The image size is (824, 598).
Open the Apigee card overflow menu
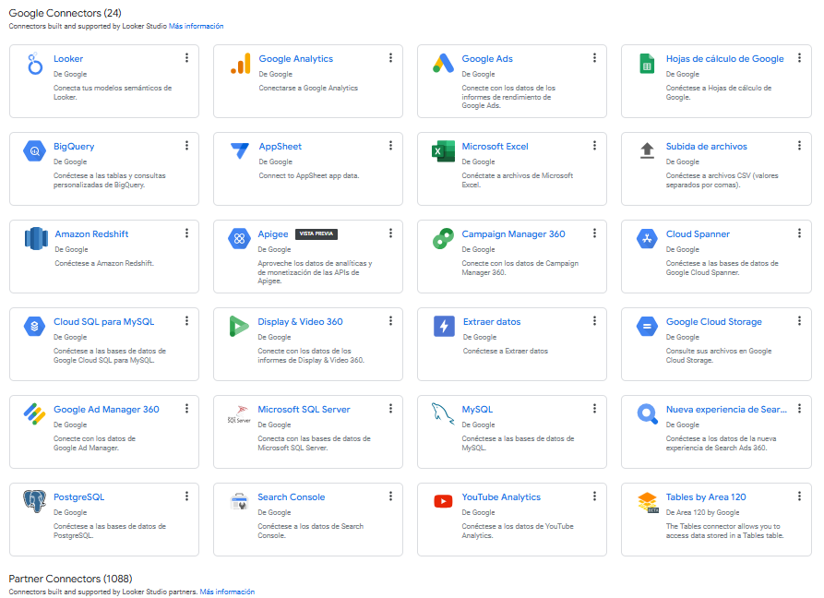(390, 233)
